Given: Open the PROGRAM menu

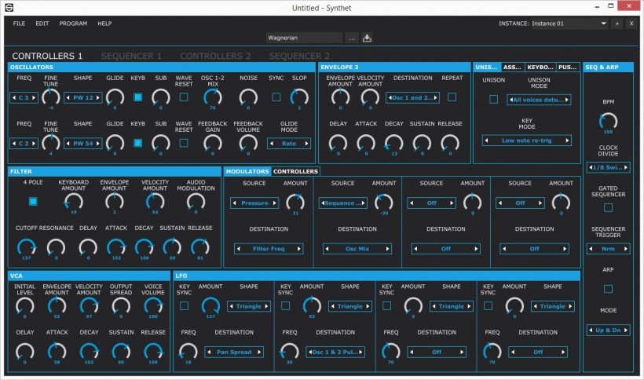Looking at the screenshot, I should click(73, 24).
